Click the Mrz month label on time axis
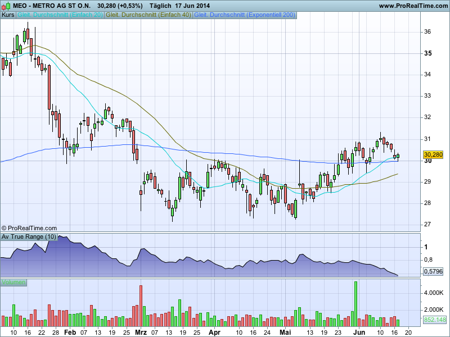 click(141, 333)
